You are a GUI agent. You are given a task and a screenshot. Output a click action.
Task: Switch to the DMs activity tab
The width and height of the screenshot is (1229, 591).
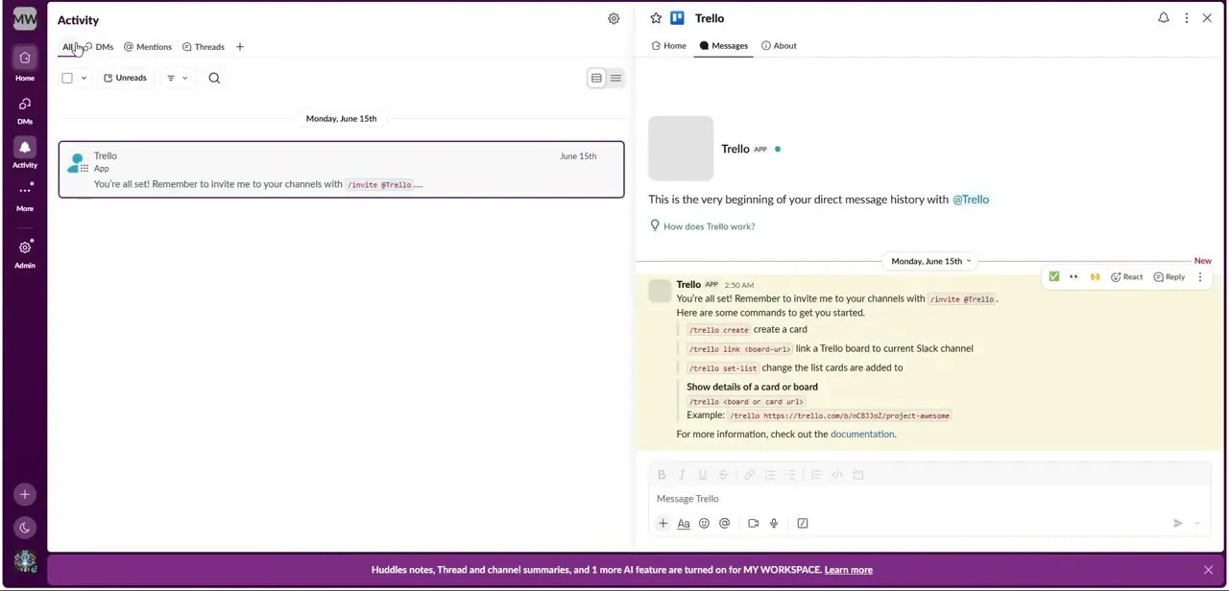tap(99, 47)
